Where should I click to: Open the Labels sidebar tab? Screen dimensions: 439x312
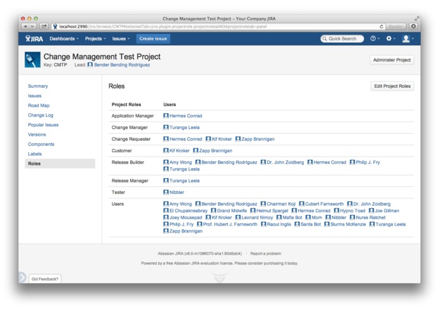tap(35, 153)
